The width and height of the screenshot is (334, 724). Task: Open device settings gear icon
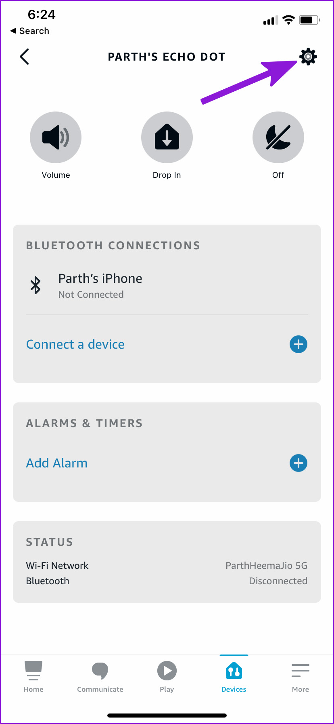coord(308,57)
